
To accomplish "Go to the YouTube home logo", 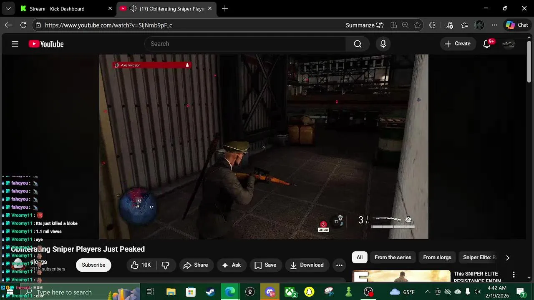I will (46, 44).
